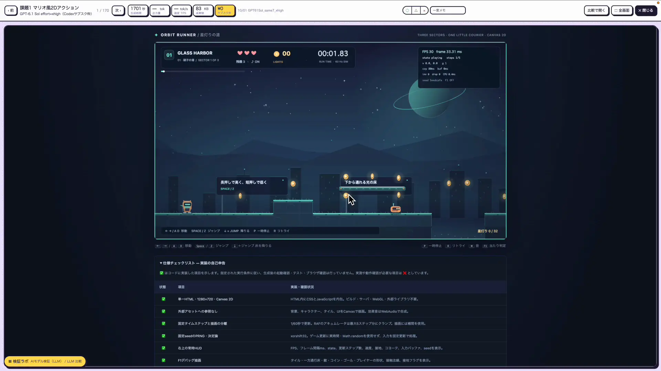
Task: Click checkmark for 単一HTML・1280×720 row
Action: pos(164,299)
